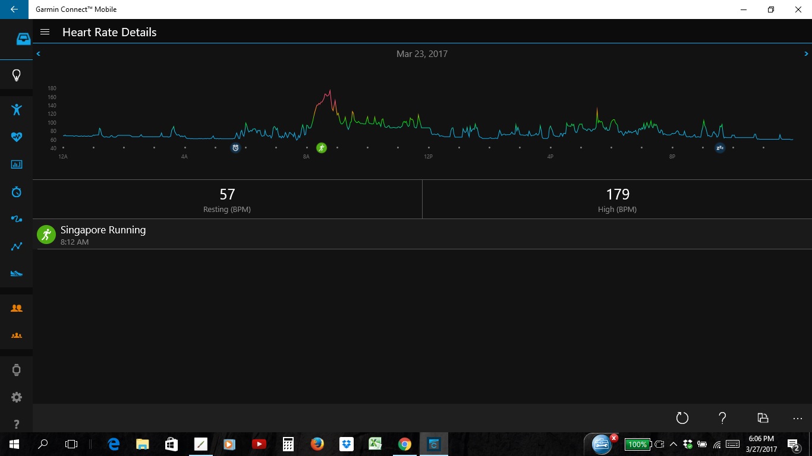Click the Mar 23, 2017 date label

(x=422, y=54)
